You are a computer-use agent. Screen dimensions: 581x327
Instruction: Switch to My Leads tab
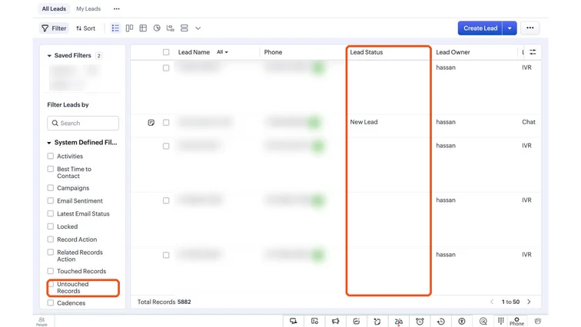coord(88,8)
